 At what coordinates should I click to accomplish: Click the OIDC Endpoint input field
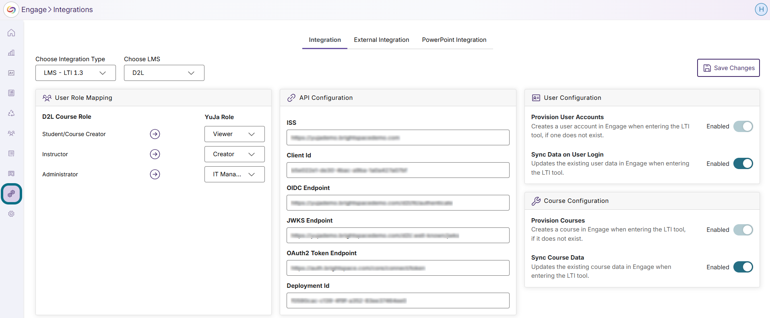point(398,203)
